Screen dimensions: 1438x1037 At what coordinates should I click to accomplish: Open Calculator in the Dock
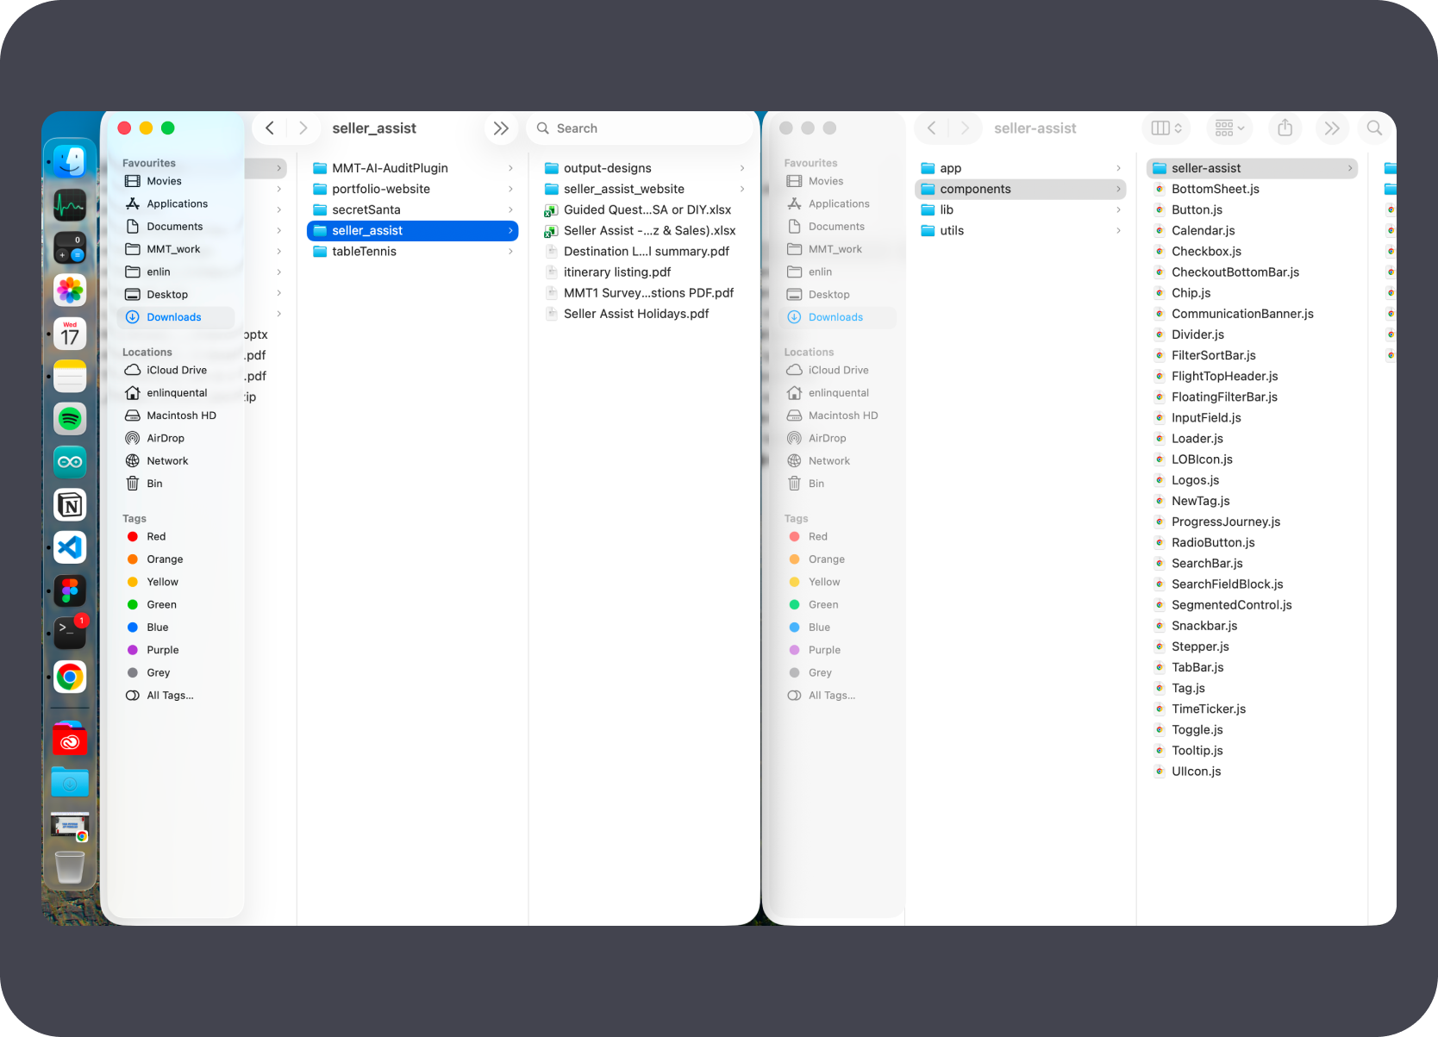click(x=70, y=247)
